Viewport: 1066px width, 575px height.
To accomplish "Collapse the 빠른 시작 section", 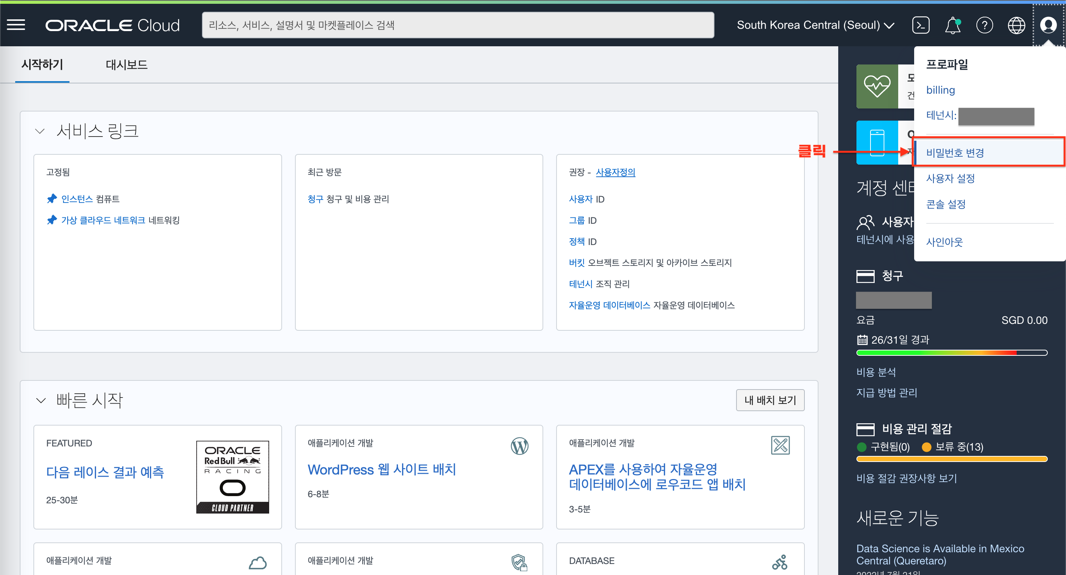I will click(41, 401).
